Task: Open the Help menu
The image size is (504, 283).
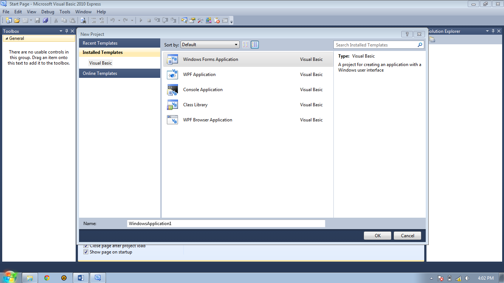Action: tap(101, 12)
